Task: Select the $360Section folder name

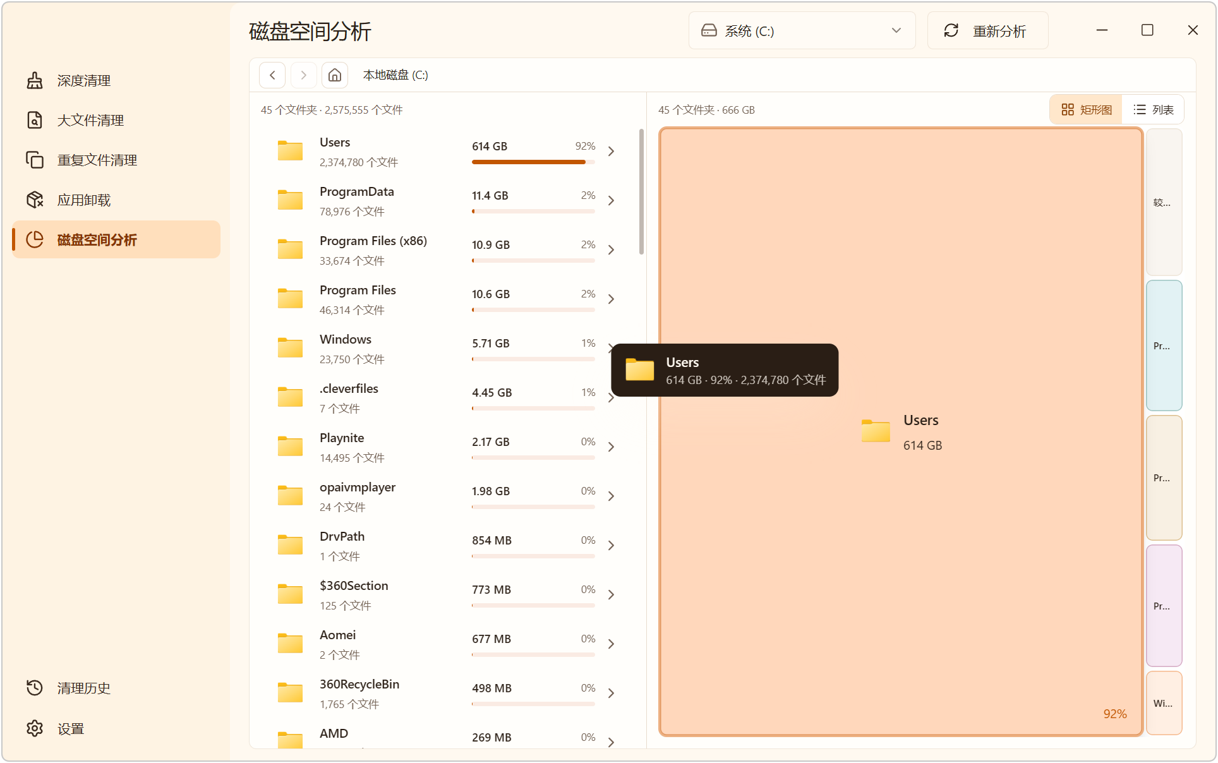Action: click(354, 586)
